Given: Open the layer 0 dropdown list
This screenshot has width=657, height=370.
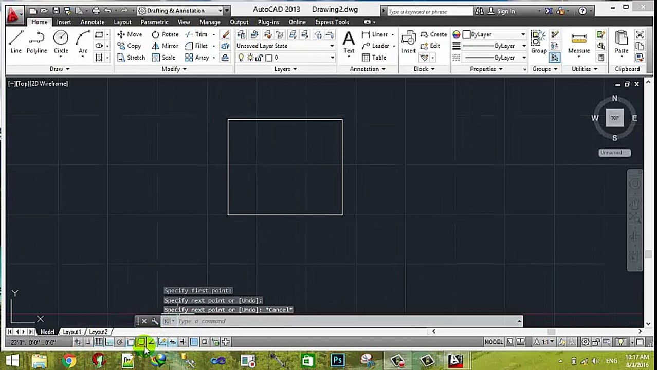Looking at the screenshot, I should click(285, 58).
